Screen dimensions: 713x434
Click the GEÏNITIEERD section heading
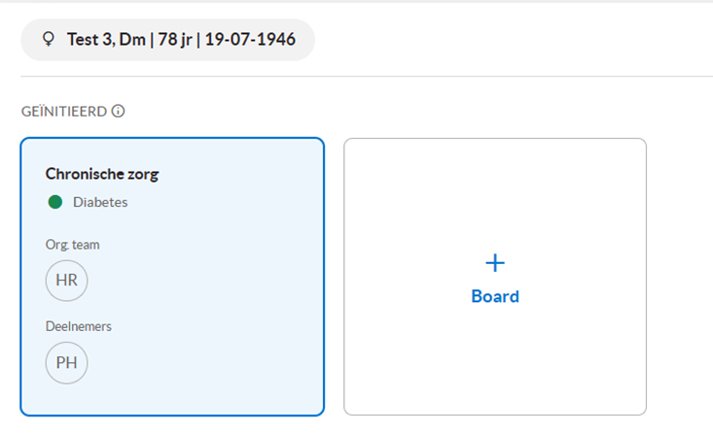point(63,112)
